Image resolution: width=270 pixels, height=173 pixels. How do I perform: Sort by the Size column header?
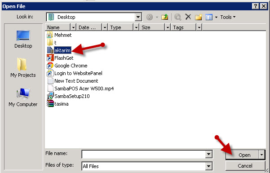point(152,27)
